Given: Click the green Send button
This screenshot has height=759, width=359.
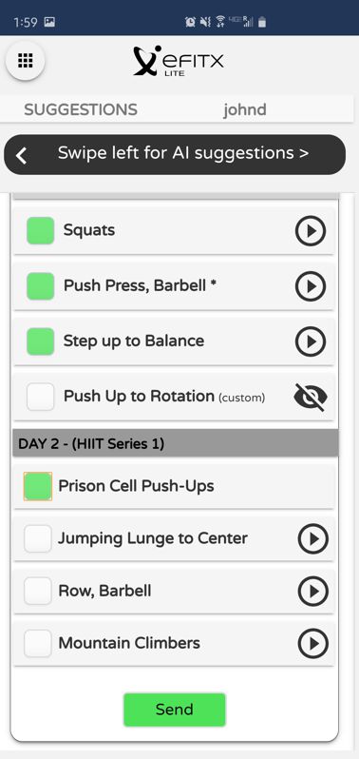Looking at the screenshot, I should (175, 710).
